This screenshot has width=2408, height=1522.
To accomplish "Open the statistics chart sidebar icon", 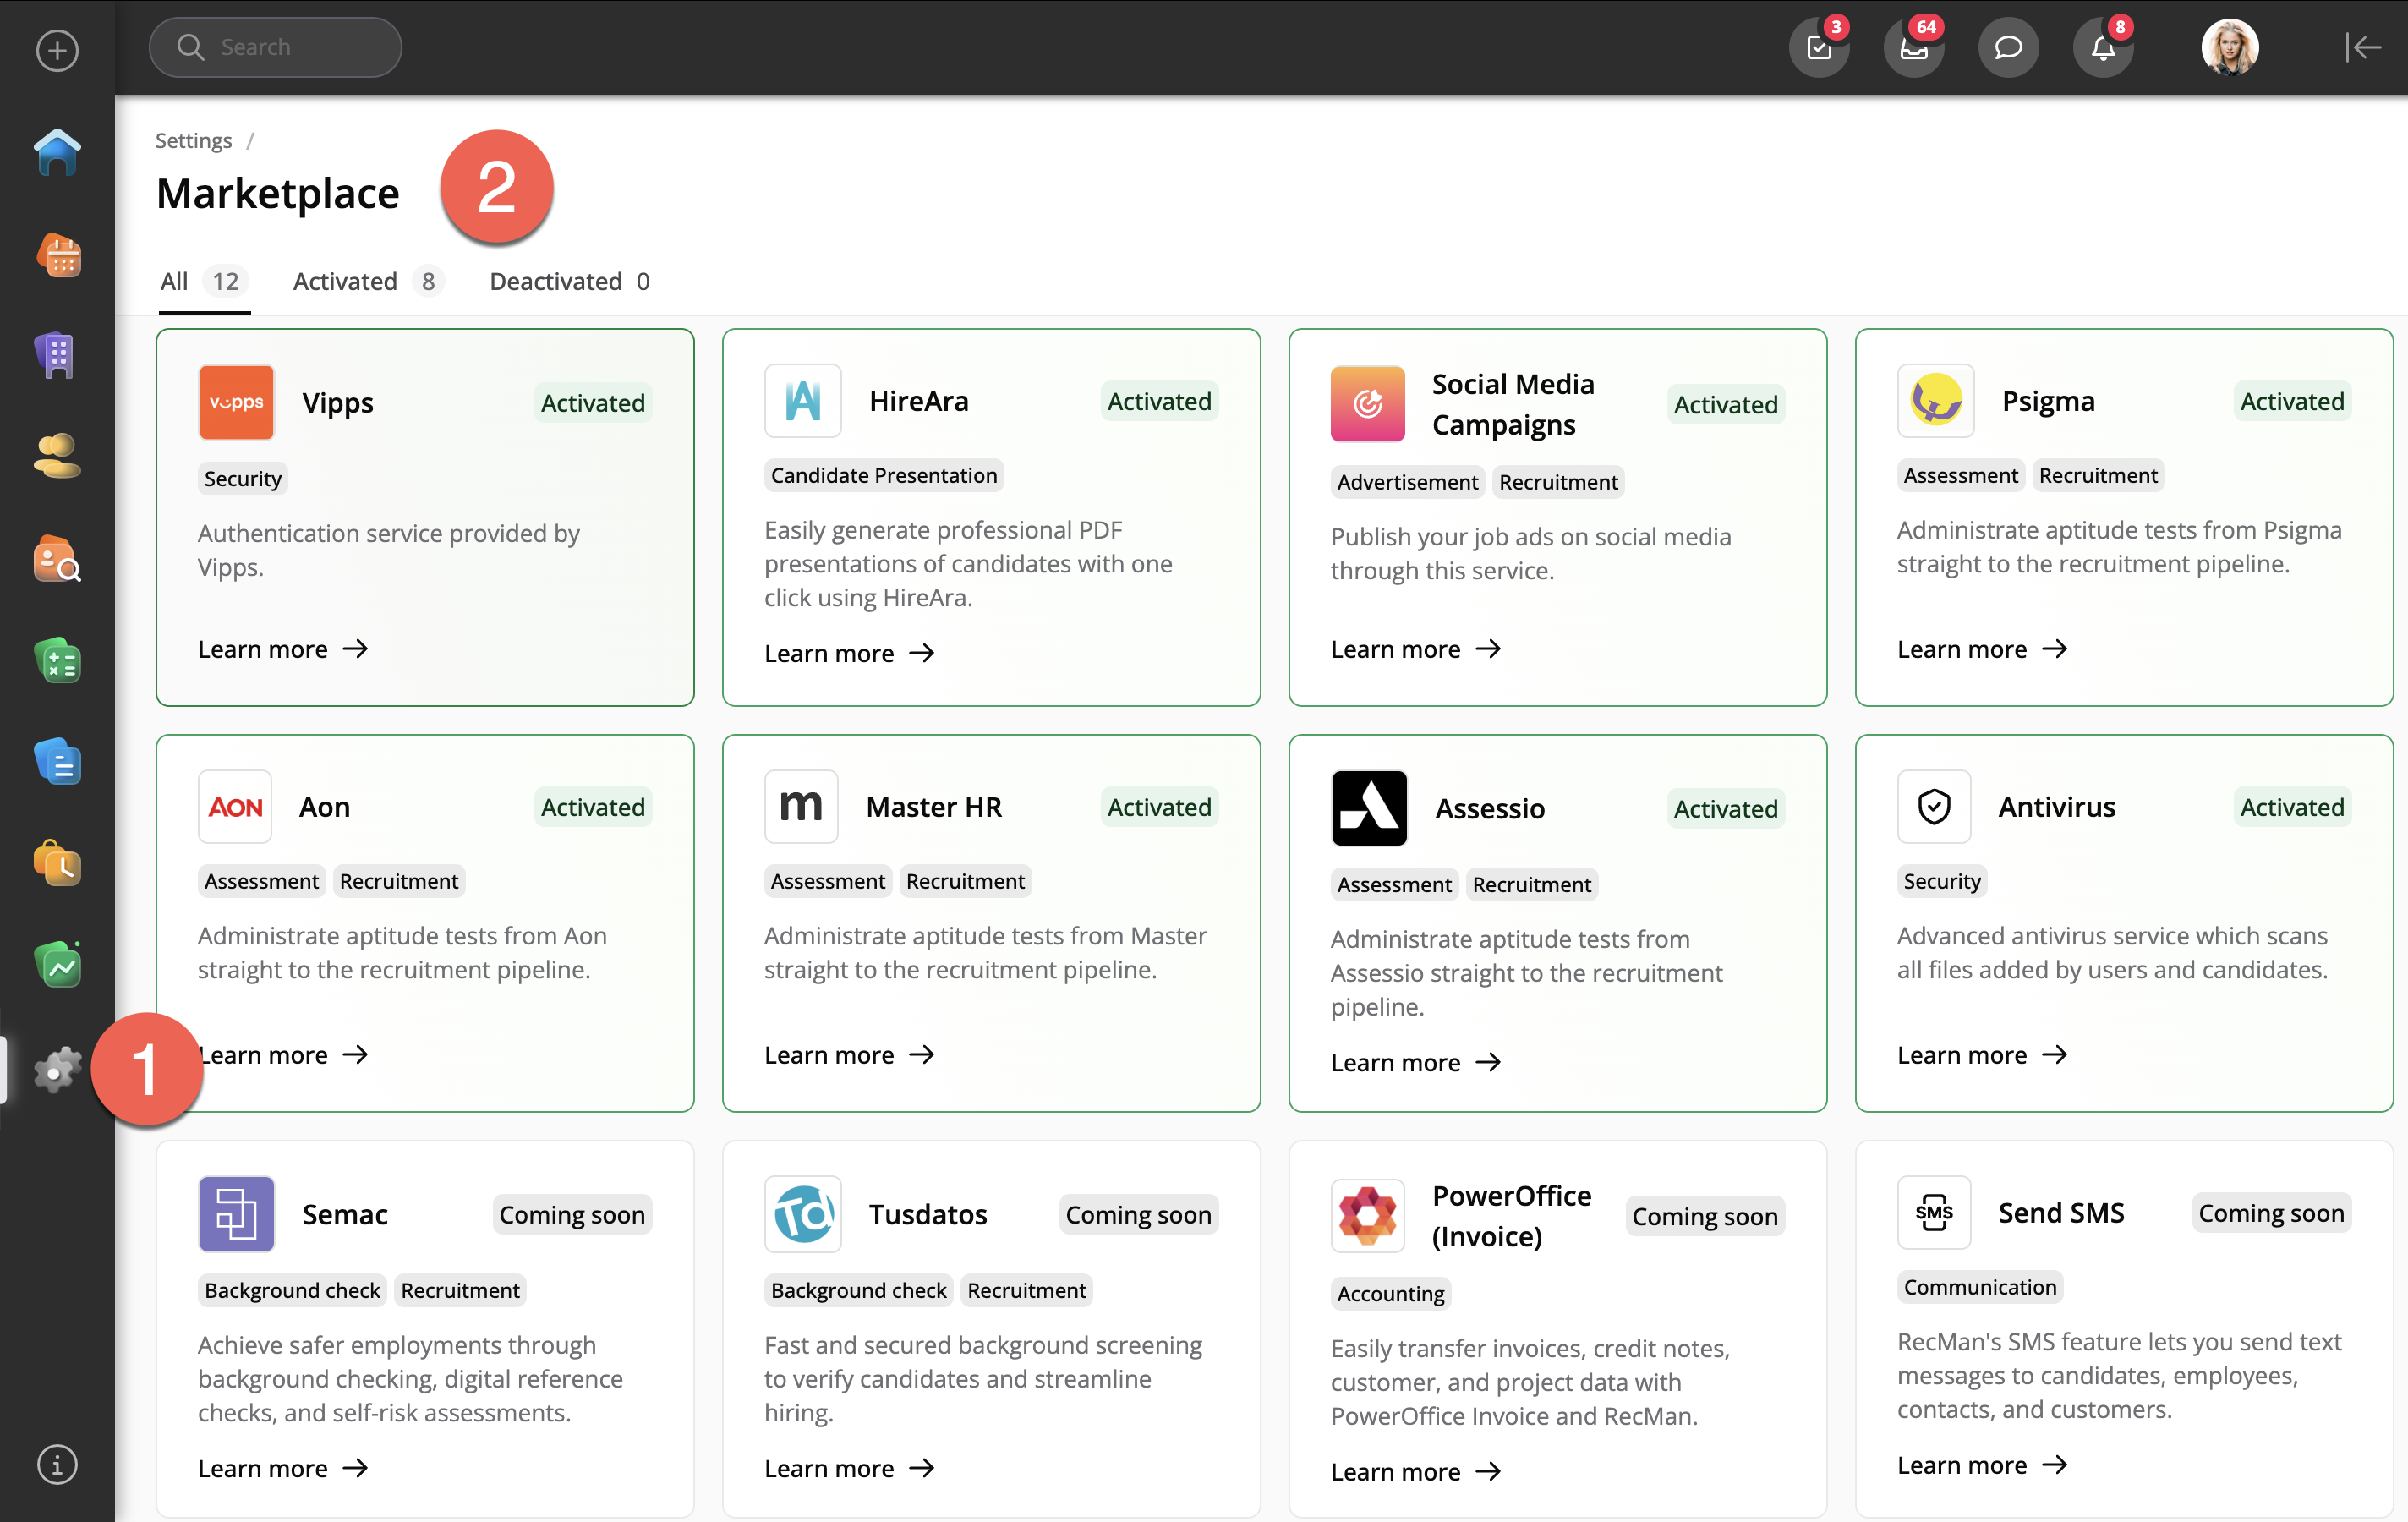I will point(57,965).
